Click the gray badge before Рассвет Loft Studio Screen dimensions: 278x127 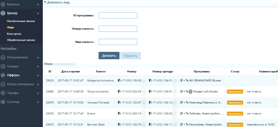[190, 92]
